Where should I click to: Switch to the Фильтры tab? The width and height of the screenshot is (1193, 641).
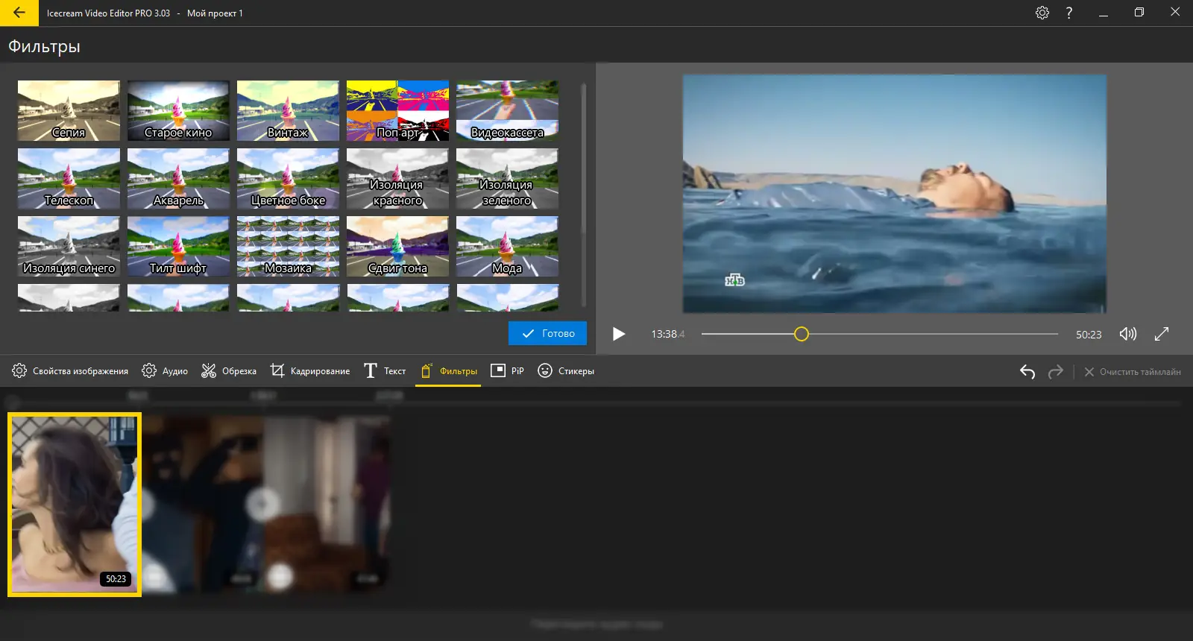(448, 370)
